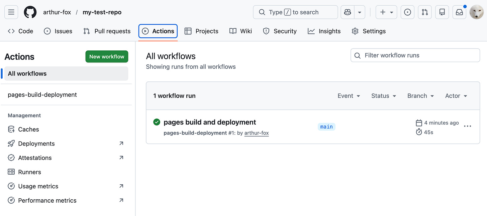Open run options three-dot menu
This screenshot has width=487, height=216.
(x=468, y=126)
